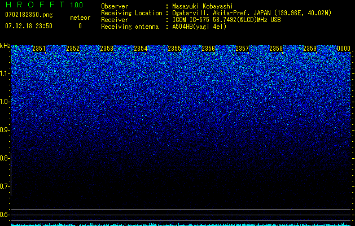This screenshot has width=355, height=226.
Task: Click the 0000 time marker
Action: tap(344, 49)
